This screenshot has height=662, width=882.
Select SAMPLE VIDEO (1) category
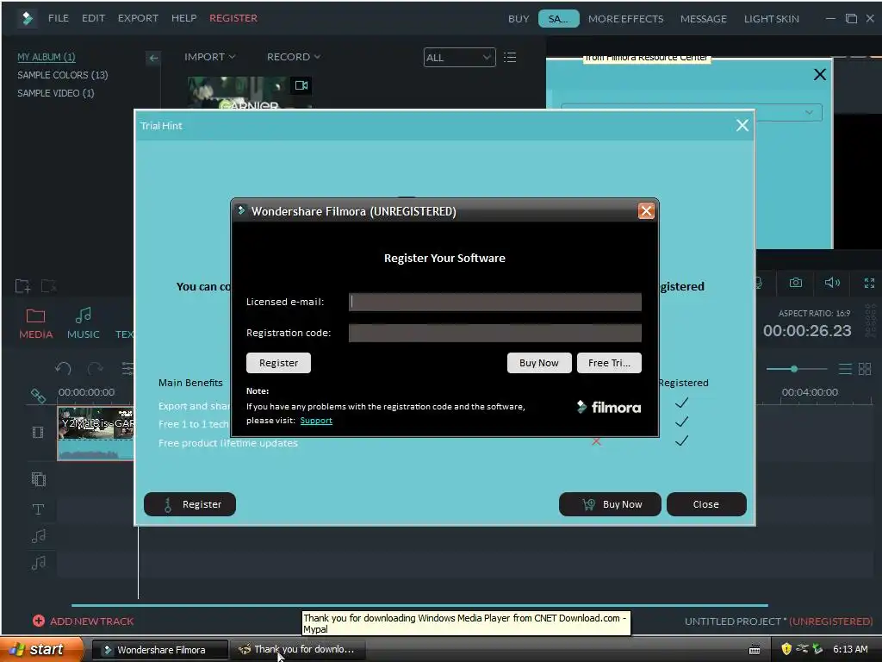pyautogui.click(x=56, y=93)
